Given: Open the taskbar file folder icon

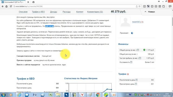Looking at the screenshot, I should point(58,95).
